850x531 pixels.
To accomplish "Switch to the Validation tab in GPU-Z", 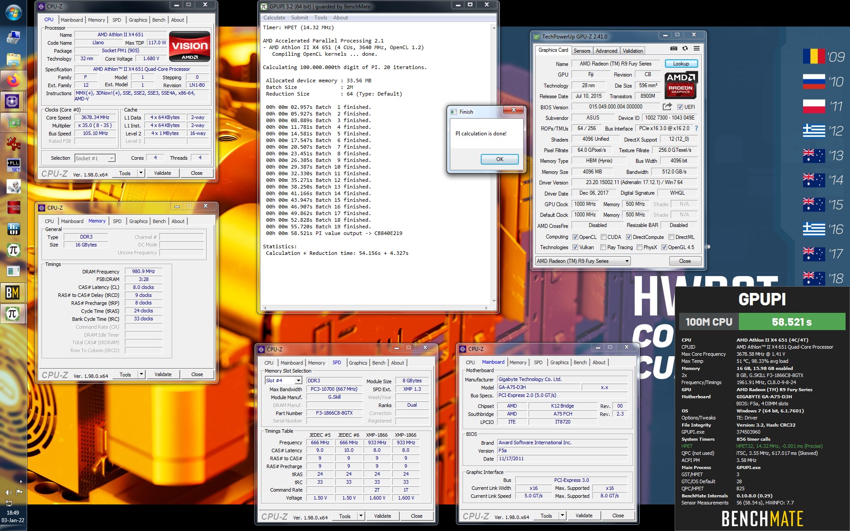I will point(633,51).
